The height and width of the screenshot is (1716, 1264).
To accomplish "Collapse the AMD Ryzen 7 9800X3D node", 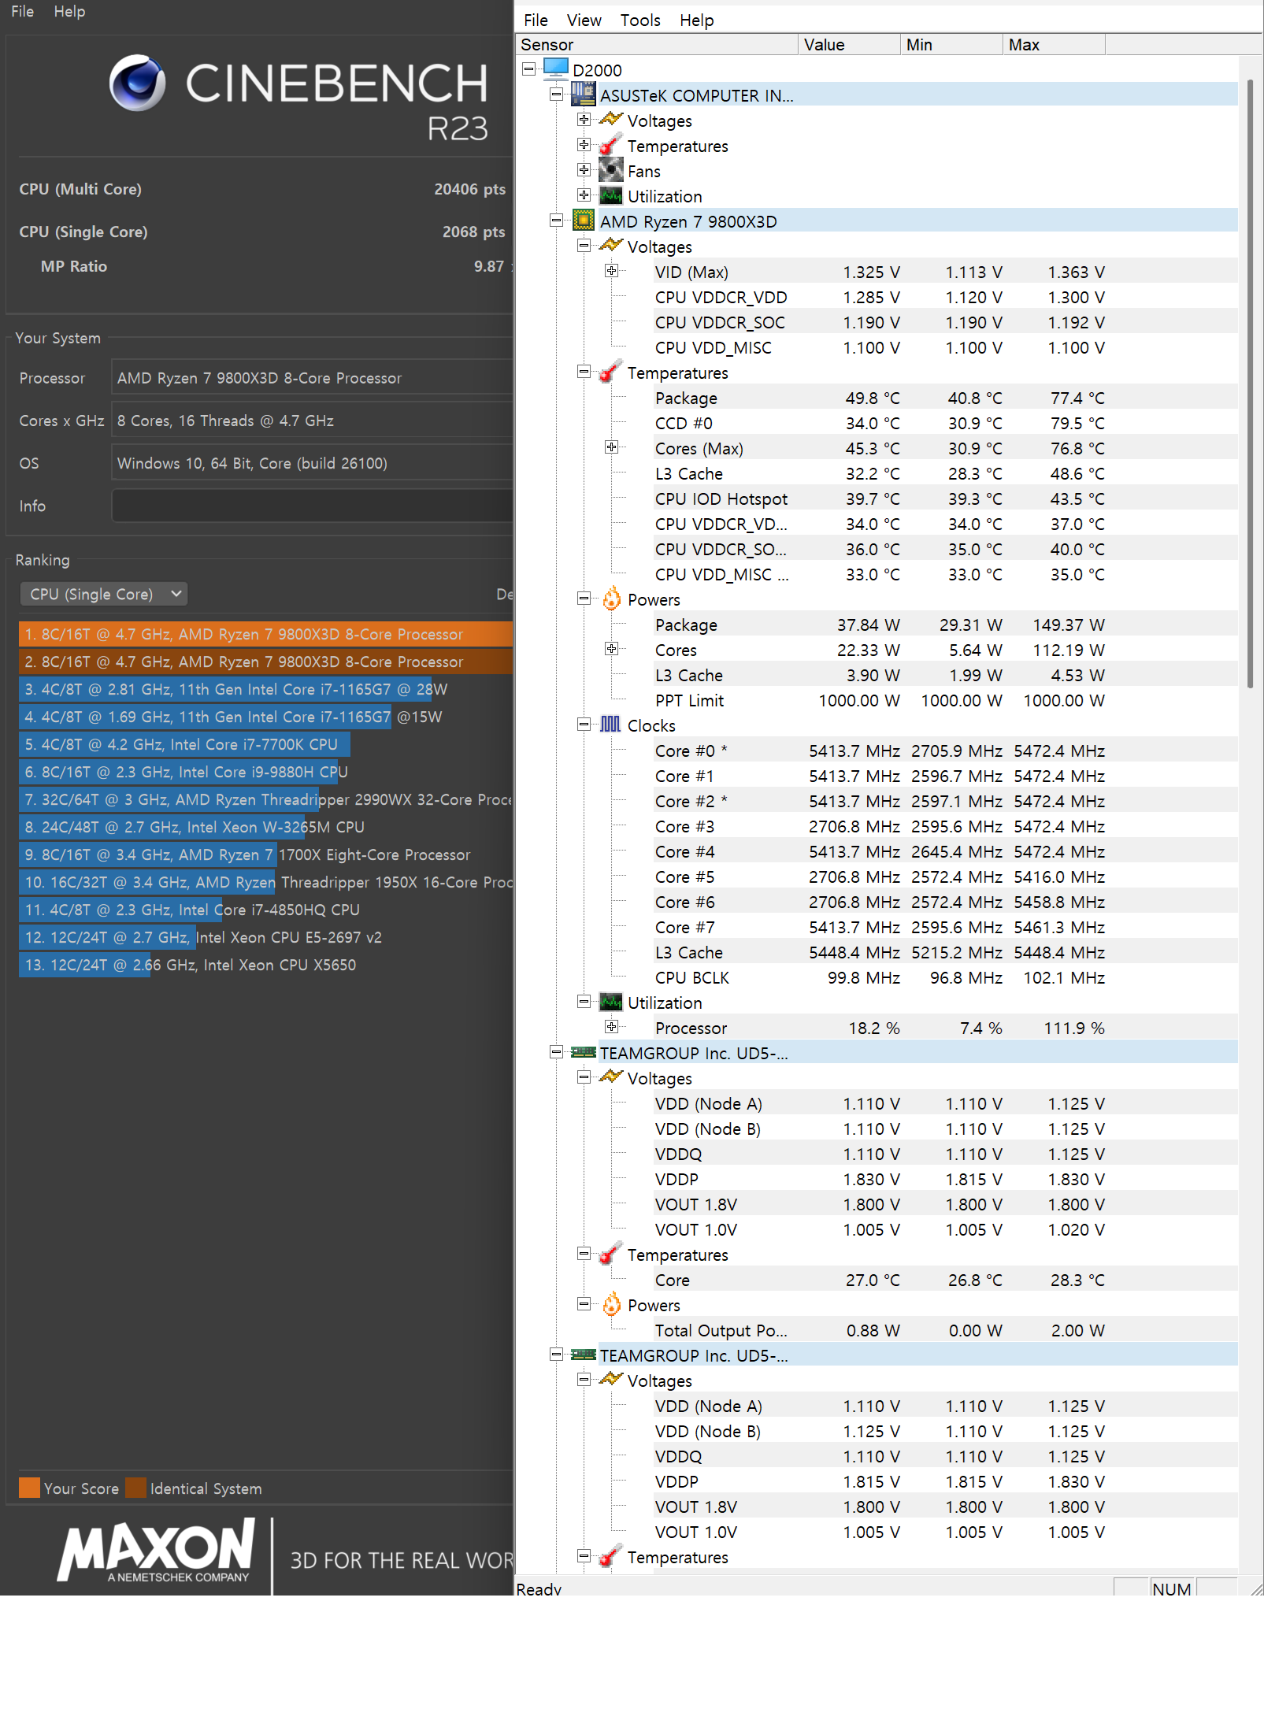I will point(556,221).
